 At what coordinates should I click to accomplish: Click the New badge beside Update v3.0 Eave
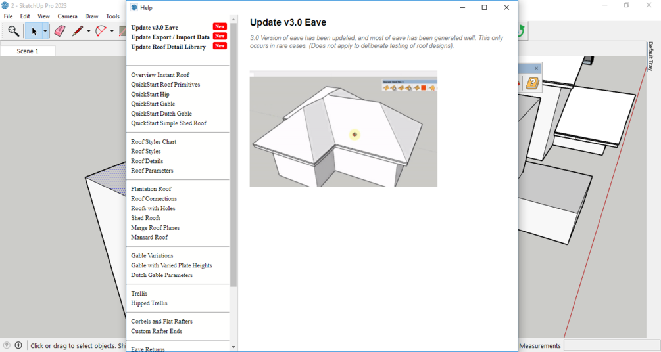[220, 26]
